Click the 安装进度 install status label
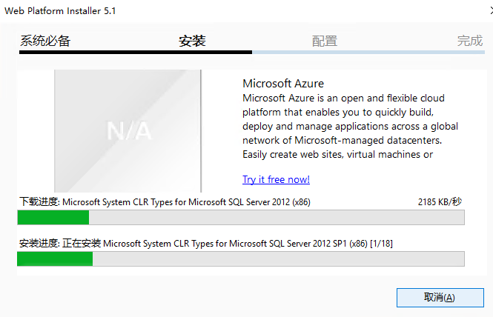Viewport: 493px width, 317px height. click(x=40, y=243)
